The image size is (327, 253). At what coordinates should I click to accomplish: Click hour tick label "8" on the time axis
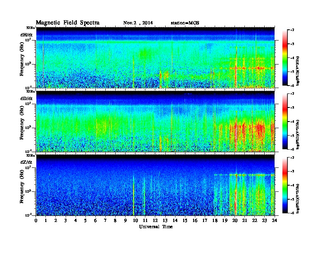coord(115,220)
